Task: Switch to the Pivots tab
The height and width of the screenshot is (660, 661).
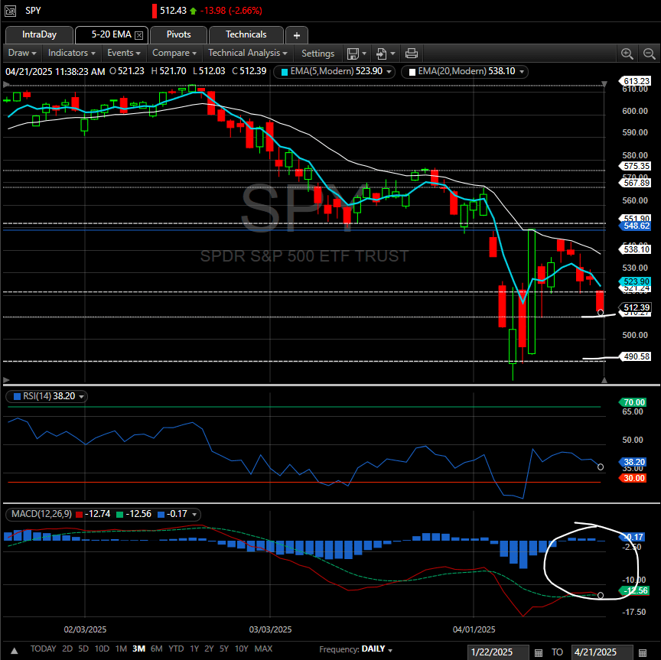Action: [x=178, y=34]
